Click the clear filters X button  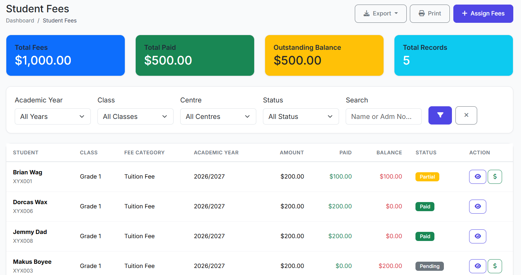coord(466,115)
